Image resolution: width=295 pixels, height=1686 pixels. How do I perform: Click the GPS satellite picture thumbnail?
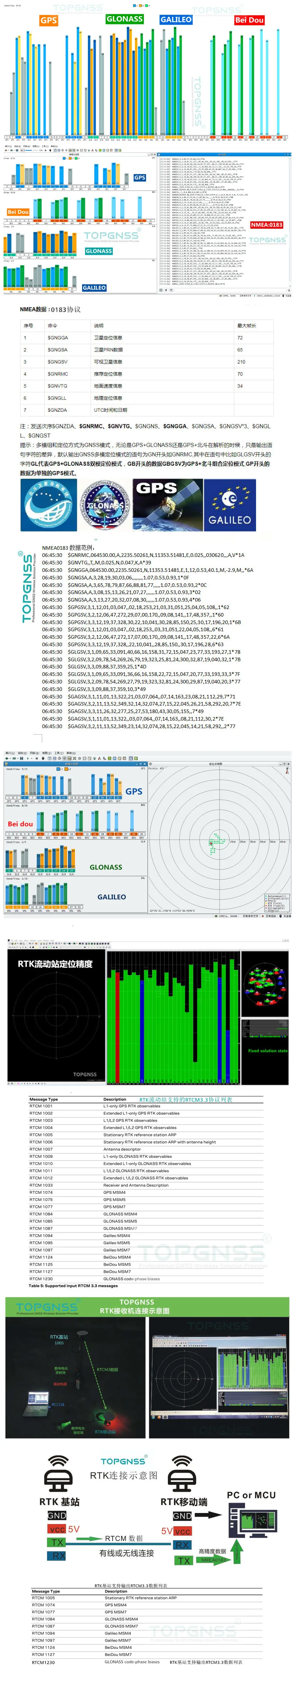167,505
